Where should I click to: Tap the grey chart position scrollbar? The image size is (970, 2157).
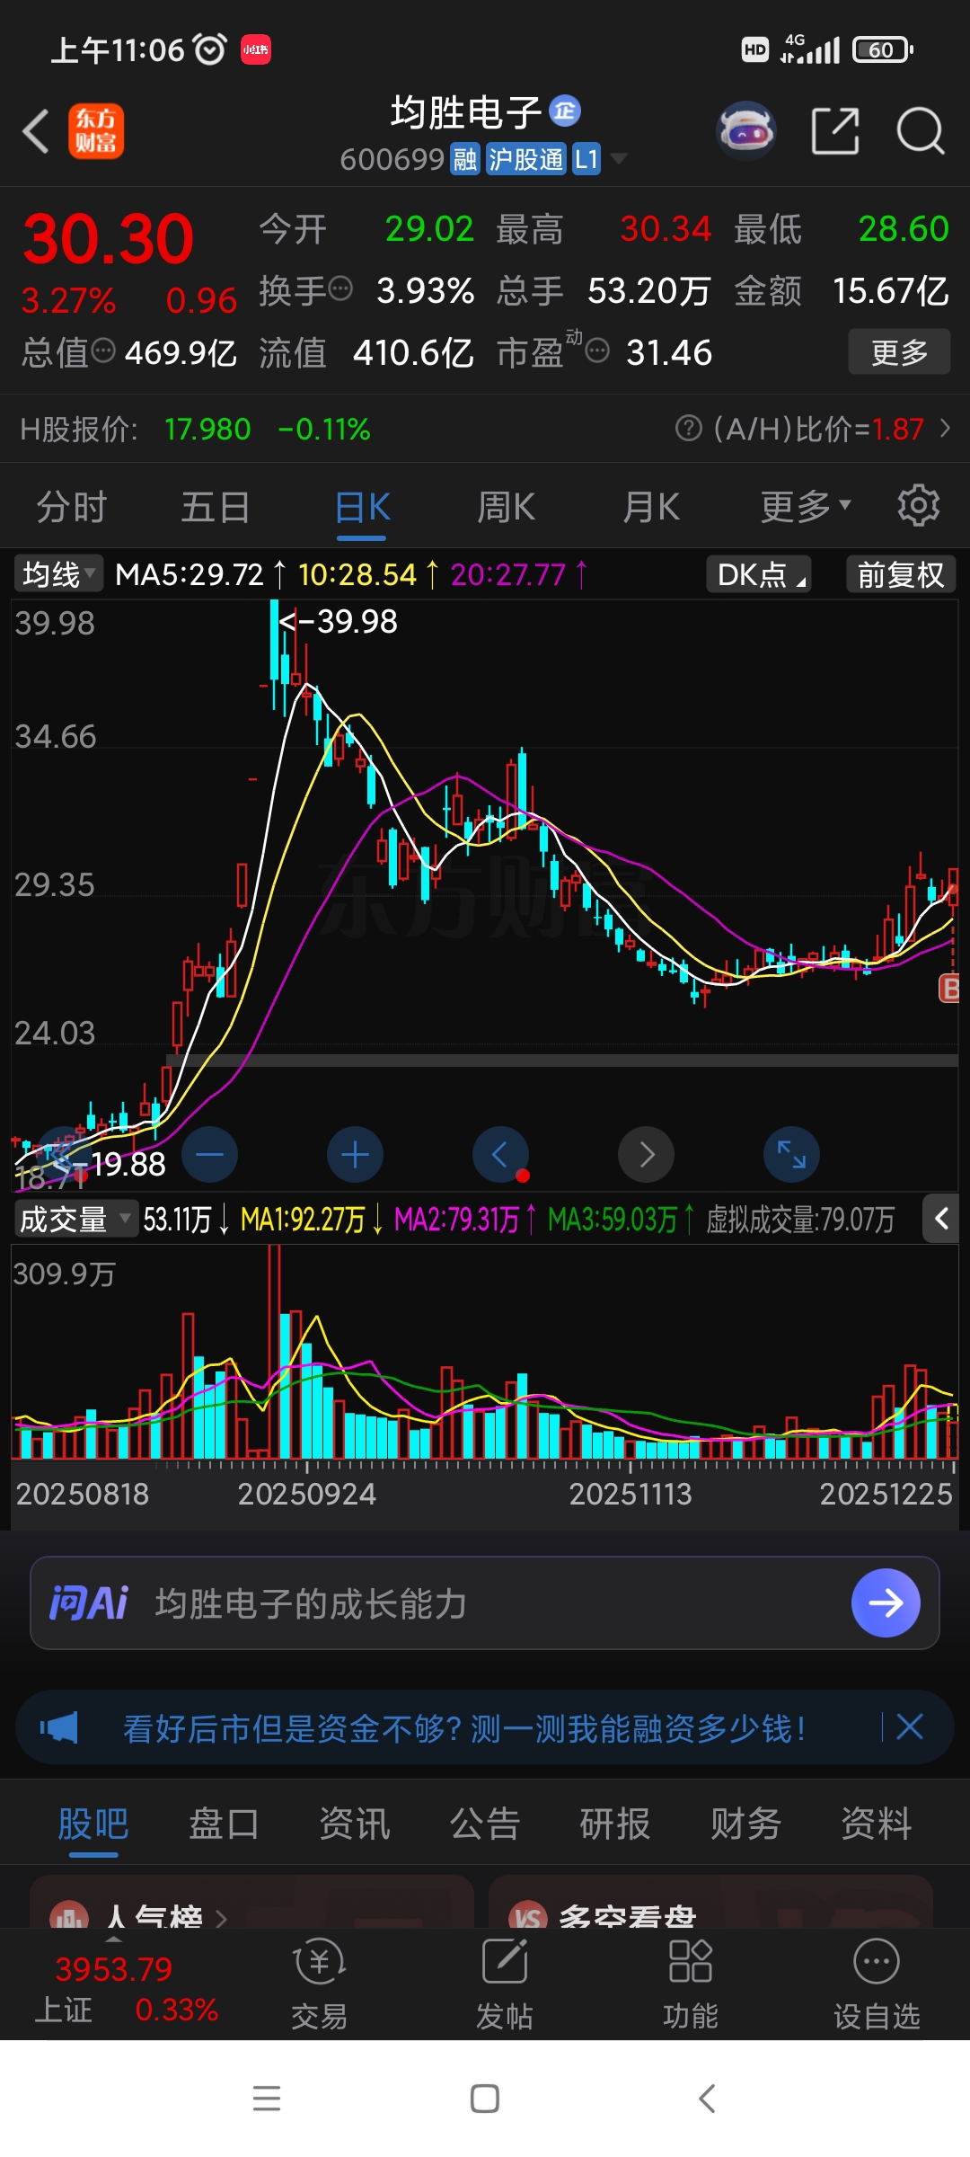point(562,1061)
